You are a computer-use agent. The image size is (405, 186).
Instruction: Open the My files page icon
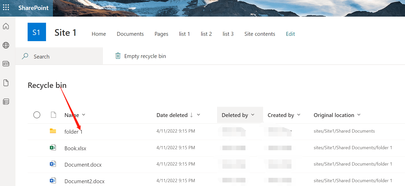click(6, 83)
